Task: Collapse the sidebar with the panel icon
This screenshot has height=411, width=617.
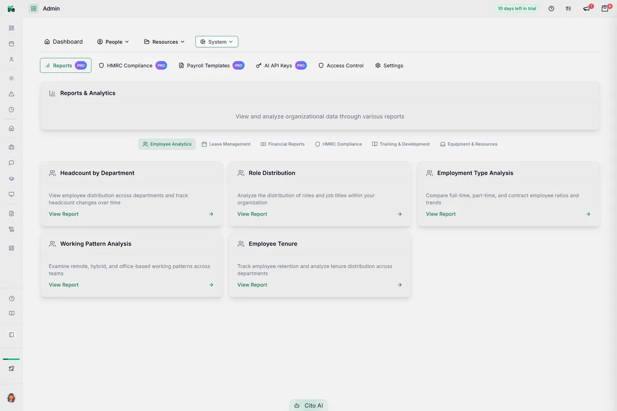Action: point(11,334)
